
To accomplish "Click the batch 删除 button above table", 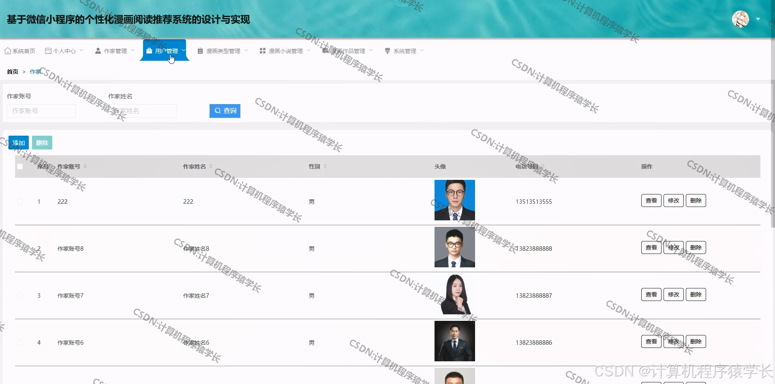I will point(42,143).
